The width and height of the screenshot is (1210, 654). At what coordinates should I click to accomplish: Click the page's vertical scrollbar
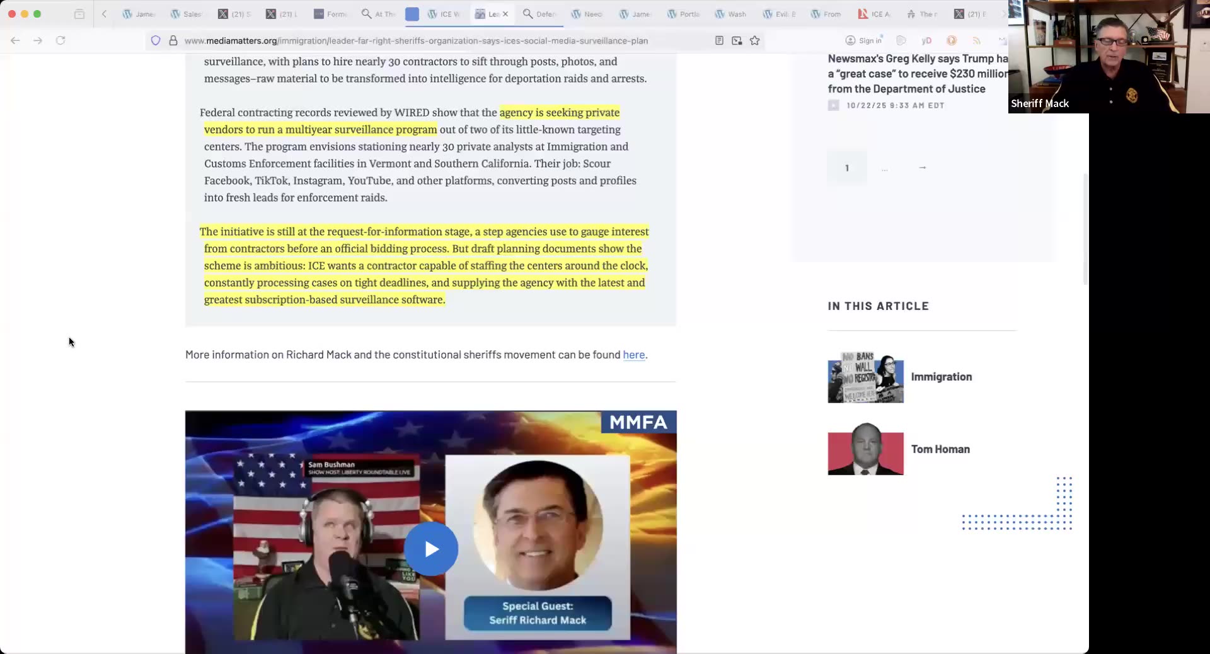[1085, 229]
